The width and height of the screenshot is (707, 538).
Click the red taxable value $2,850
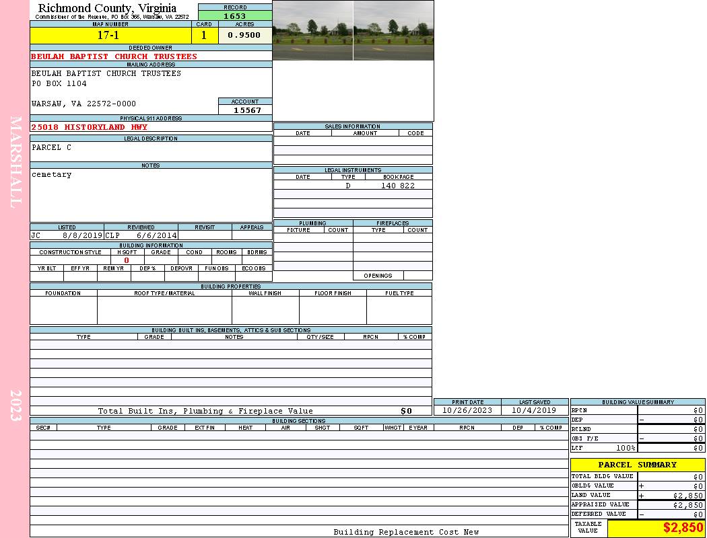(x=683, y=528)
